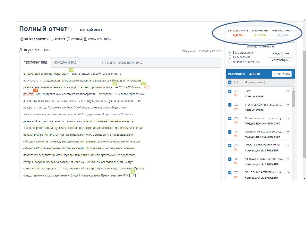
Task: Click green source marker 39 after продовольствия
Action: coord(115,83)
